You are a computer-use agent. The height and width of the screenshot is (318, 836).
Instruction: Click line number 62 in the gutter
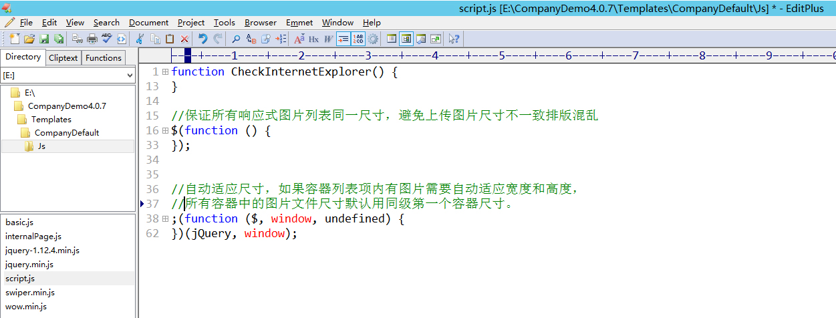152,233
